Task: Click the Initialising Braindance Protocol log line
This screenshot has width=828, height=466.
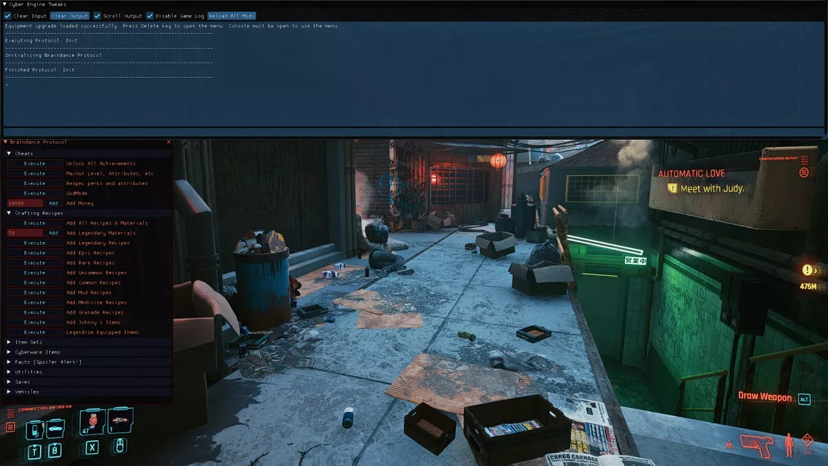Action: pos(53,55)
